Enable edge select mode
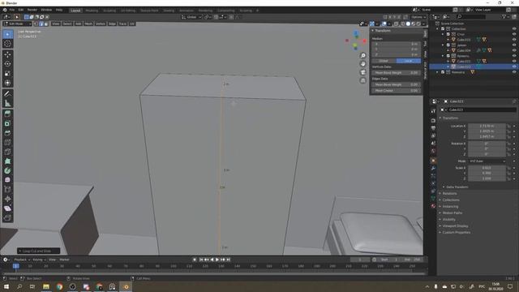 41,24
